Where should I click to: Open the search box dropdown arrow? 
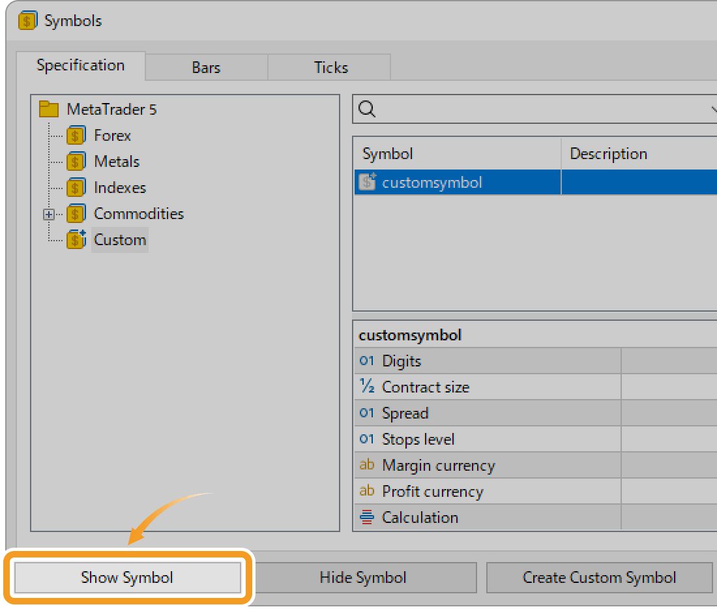tap(713, 110)
